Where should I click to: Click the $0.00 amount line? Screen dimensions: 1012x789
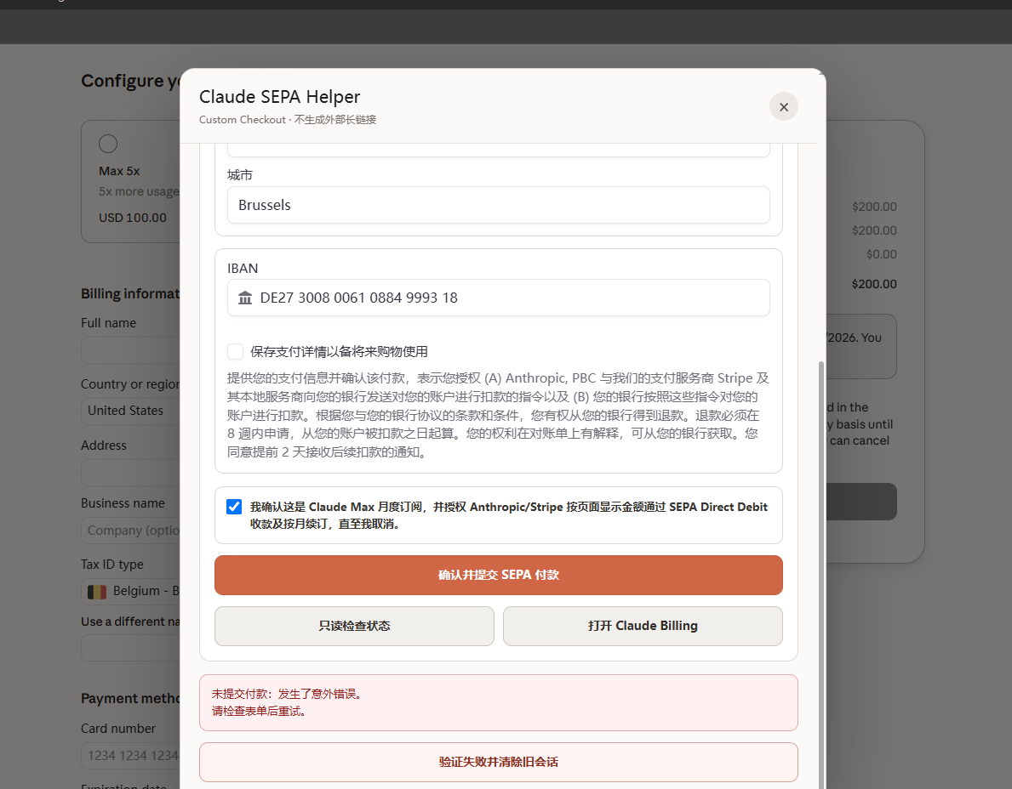(881, 254)
